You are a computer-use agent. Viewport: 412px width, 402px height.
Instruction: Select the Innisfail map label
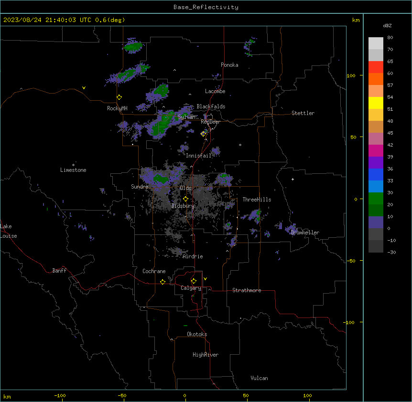pos(198,156)
